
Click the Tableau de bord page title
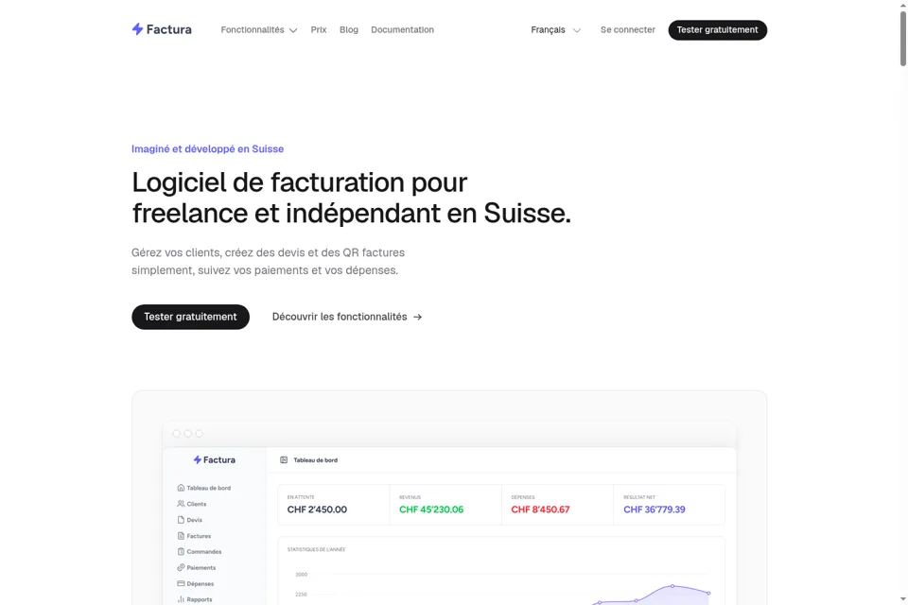(x=316, y=460)
